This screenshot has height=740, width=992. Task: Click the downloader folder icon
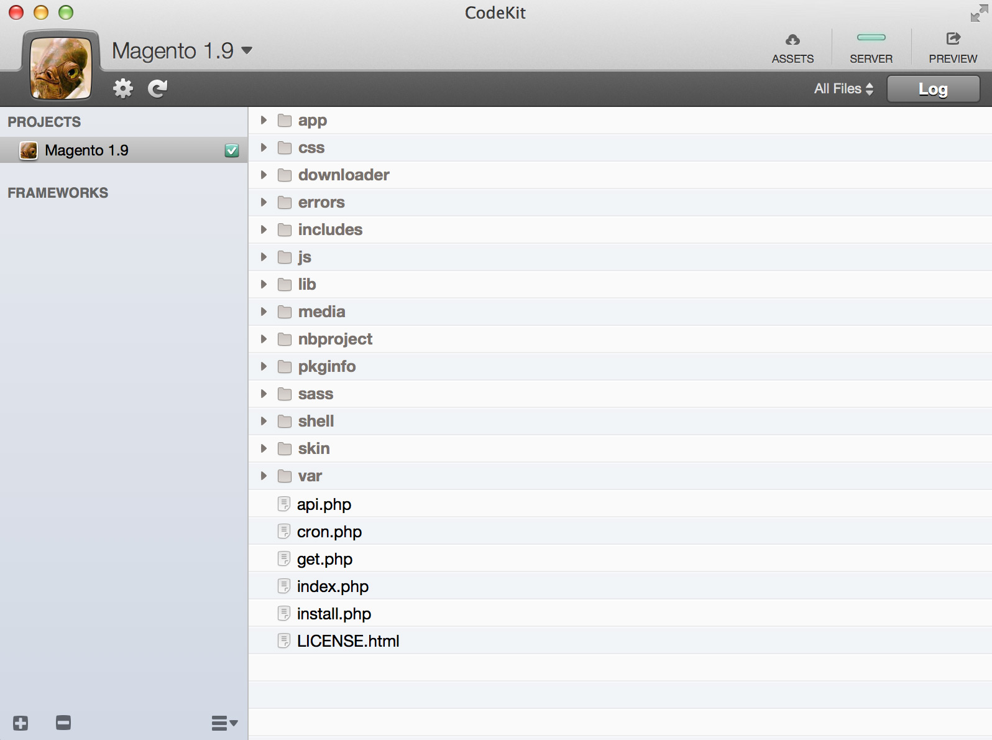coord(285,175)
